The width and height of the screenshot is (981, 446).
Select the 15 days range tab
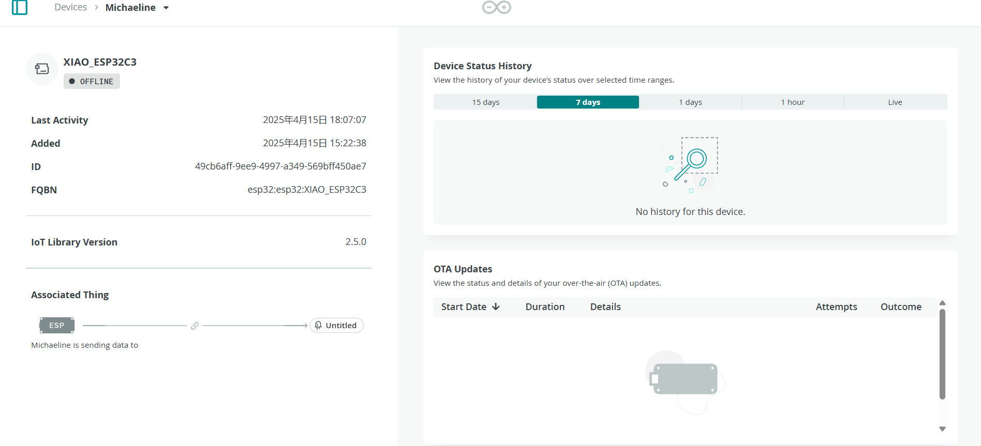485,102
